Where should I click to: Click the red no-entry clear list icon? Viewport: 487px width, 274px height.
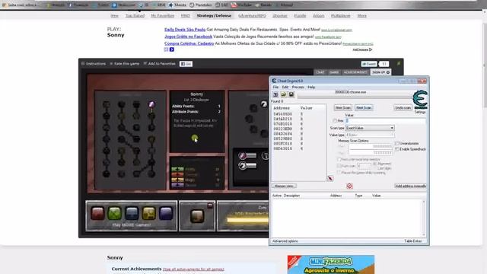click(349, 186)
